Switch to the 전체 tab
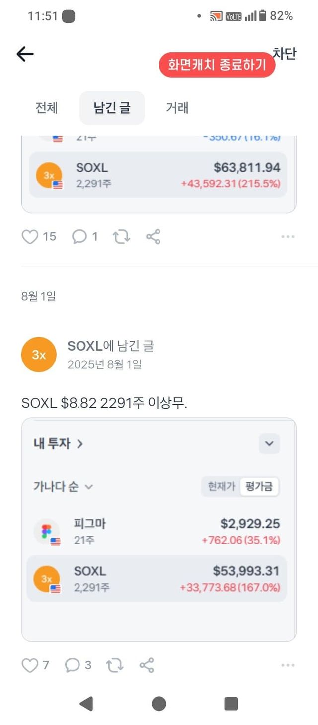The image size is (318, 725). (47, 108)
